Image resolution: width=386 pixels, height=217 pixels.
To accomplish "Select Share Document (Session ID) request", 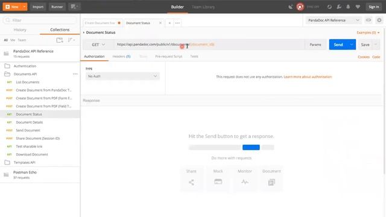I will 40,138.
